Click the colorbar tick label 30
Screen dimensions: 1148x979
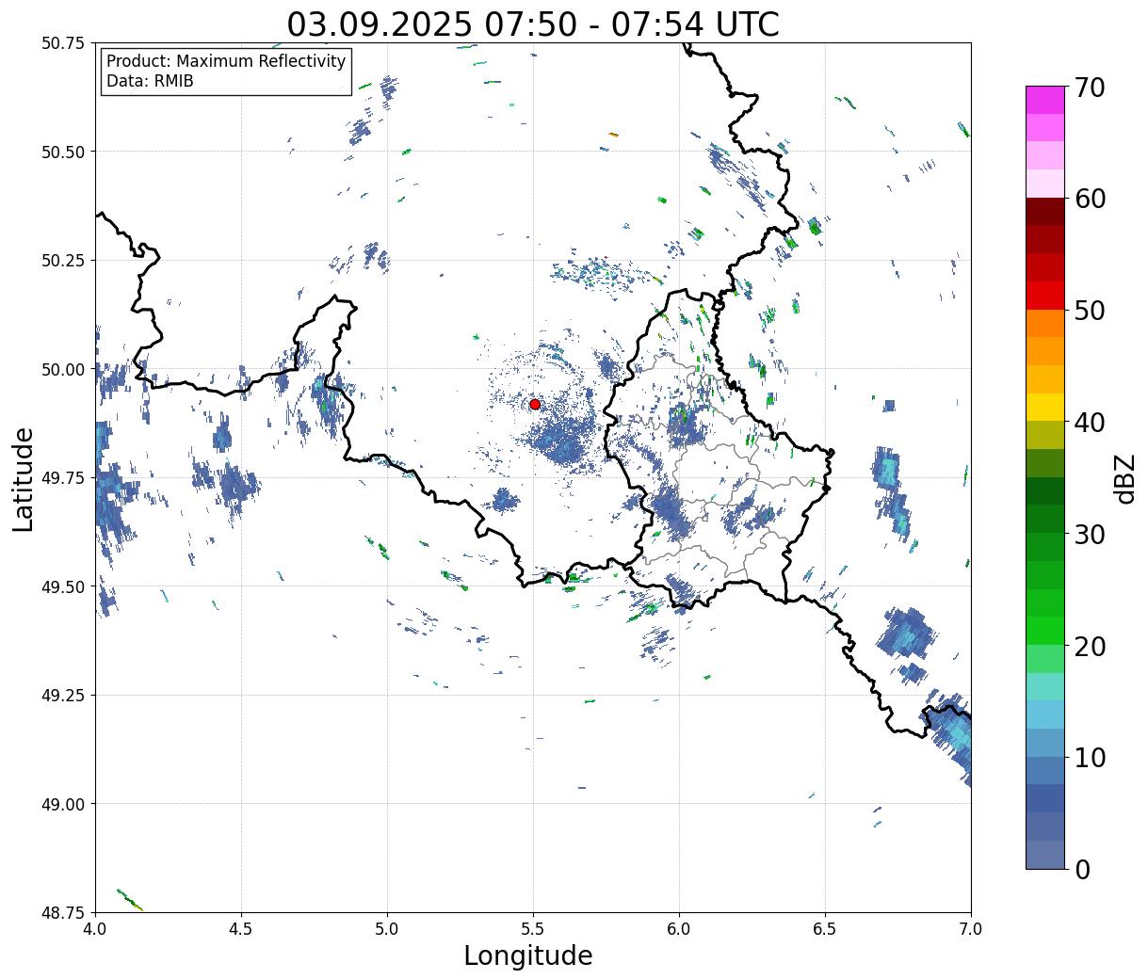click(x=1089, y=534)
